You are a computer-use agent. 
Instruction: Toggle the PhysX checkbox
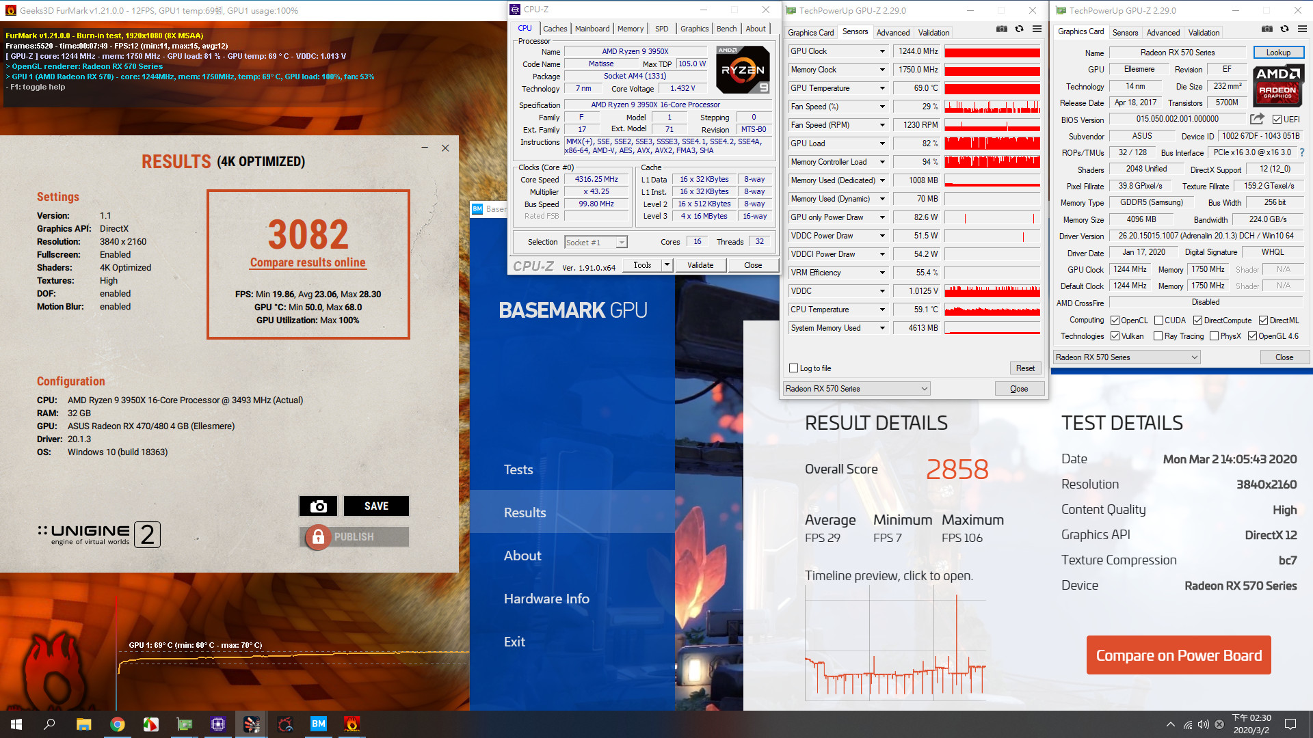pyautogui.click(x=1215, y=336)
